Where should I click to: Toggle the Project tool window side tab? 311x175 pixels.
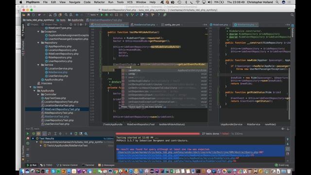coord(23,30)
